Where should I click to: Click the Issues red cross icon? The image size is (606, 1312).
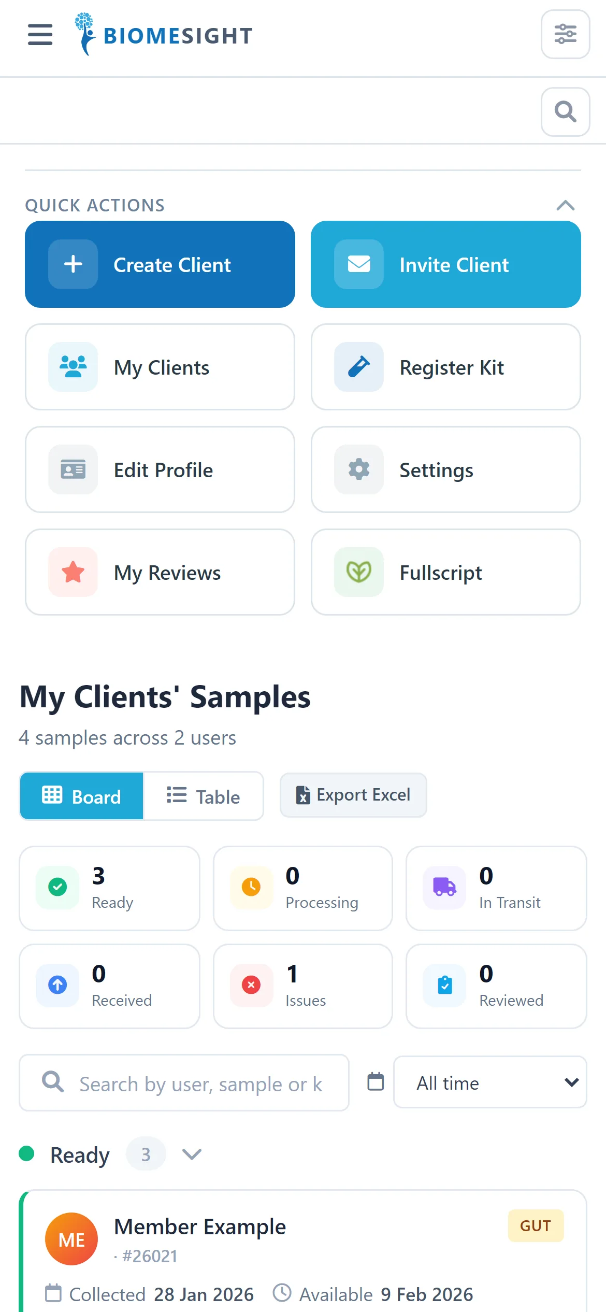point(251,985)
